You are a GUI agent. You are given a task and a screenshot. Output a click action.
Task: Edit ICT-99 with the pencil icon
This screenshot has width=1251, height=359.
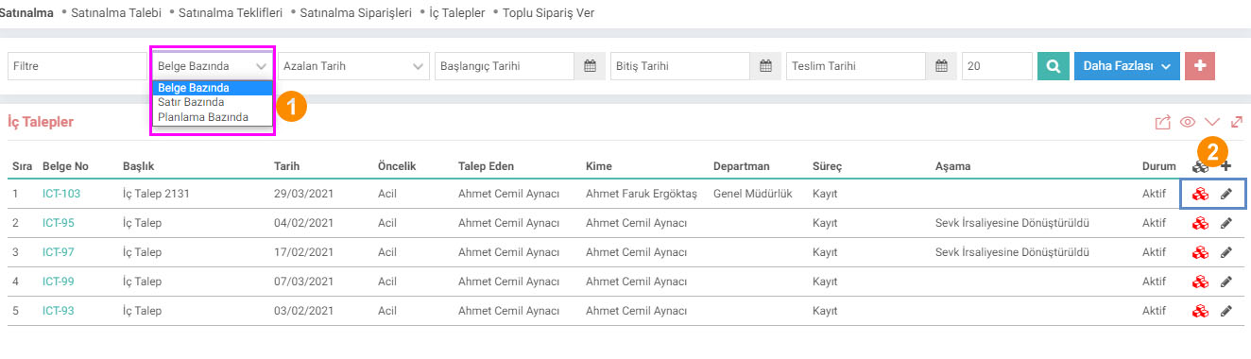(x=1226, y=282)
